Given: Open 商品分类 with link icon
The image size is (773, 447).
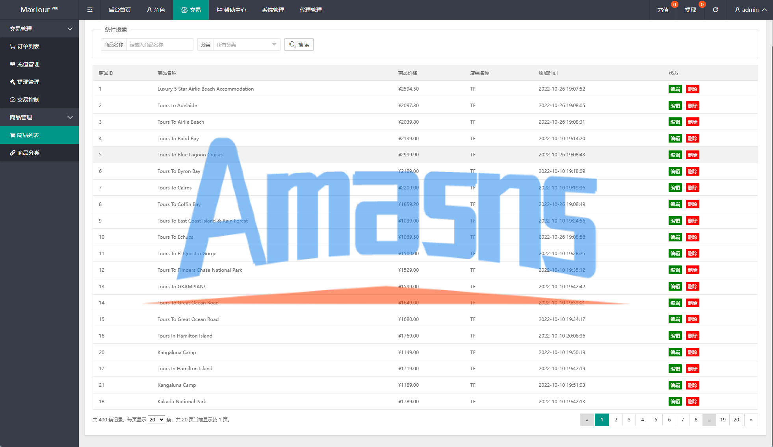Looking at the screenshot, I should 28,153.
